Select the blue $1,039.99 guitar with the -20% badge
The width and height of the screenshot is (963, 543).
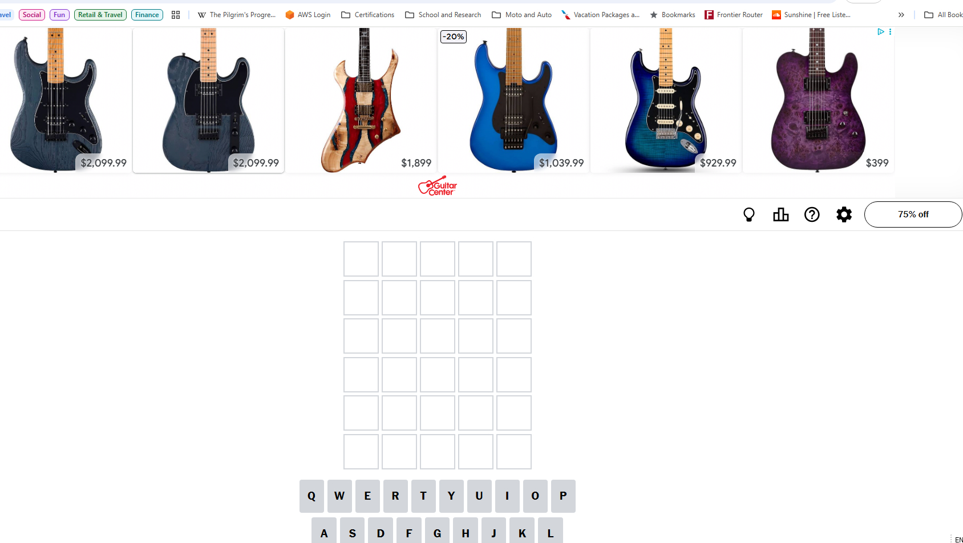pyautogui.click(x=513, y=100)
